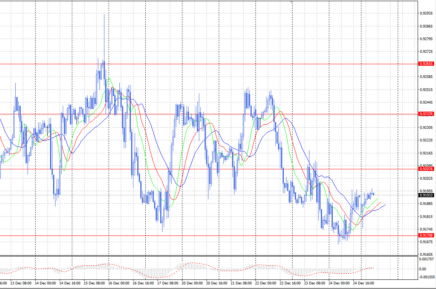The height and width of the screenshot is (289, 436).
Task: Click the -0.001555 indicator scale value
Action: coord(427,277)
